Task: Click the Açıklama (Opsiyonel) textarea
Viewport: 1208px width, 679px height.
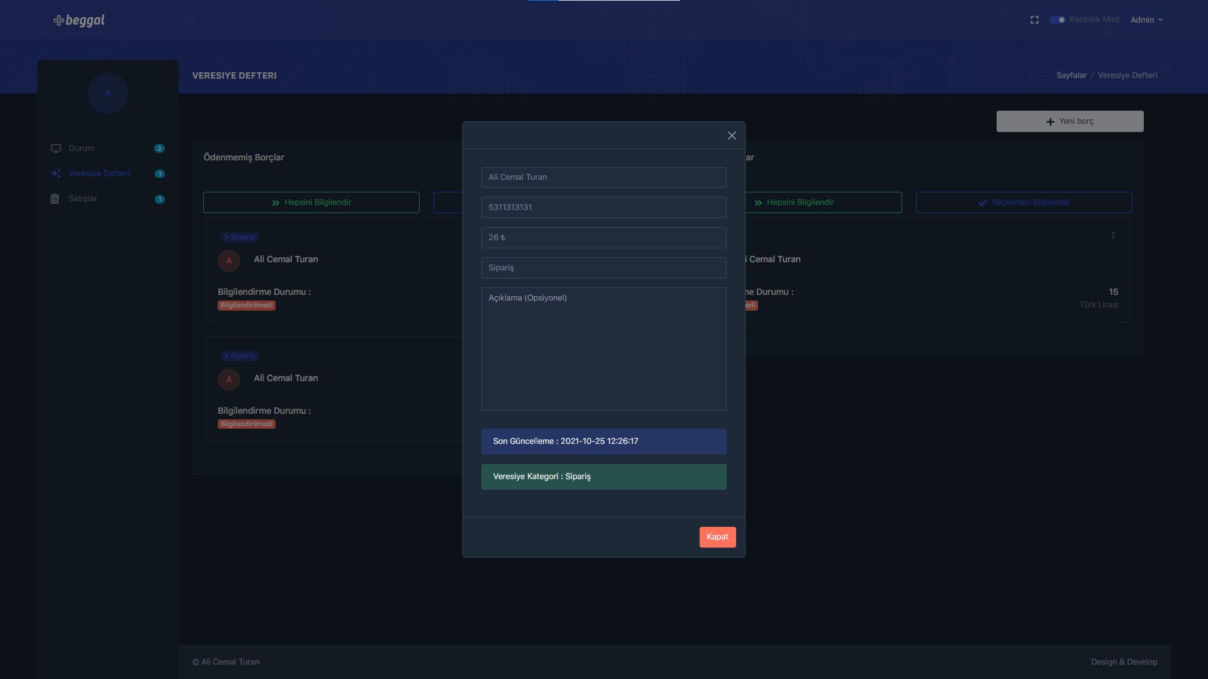Action: pos(603,349)
